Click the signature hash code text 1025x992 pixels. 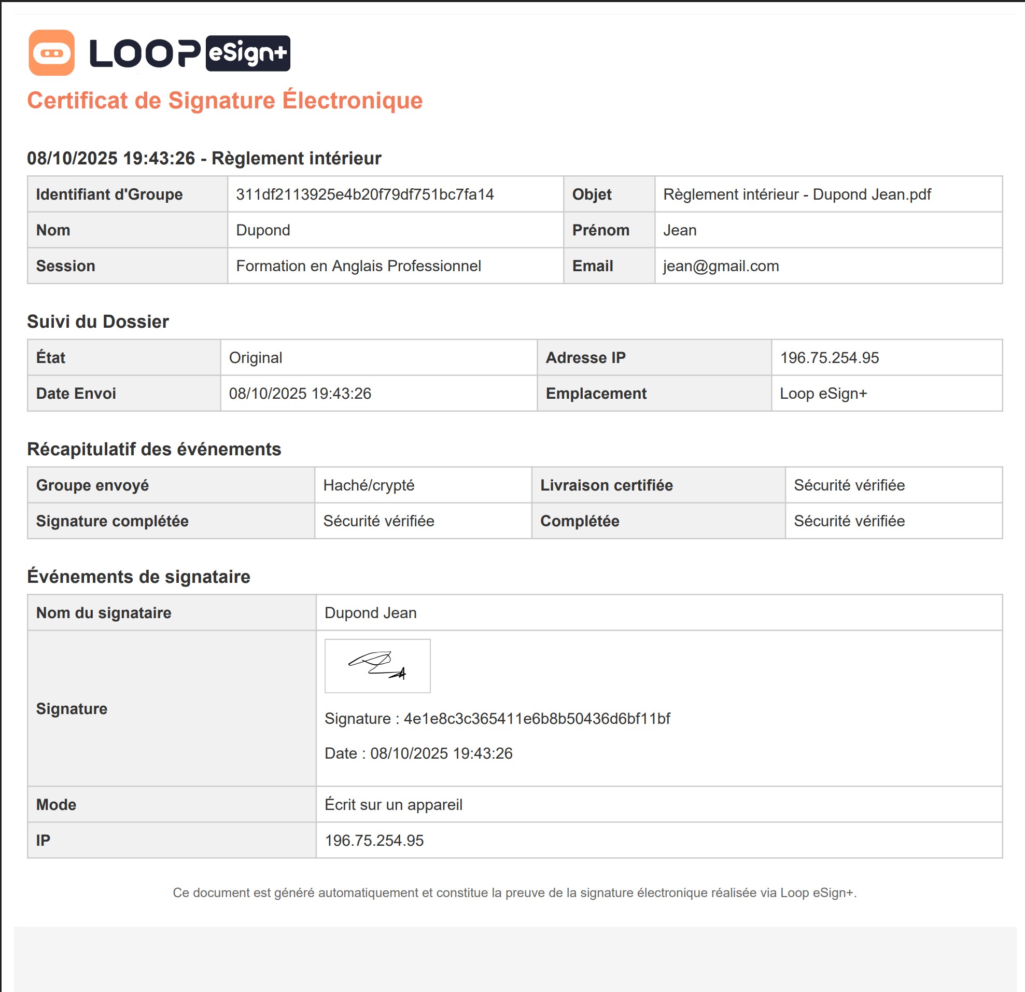pyautogui.click(x=536, y=719)
